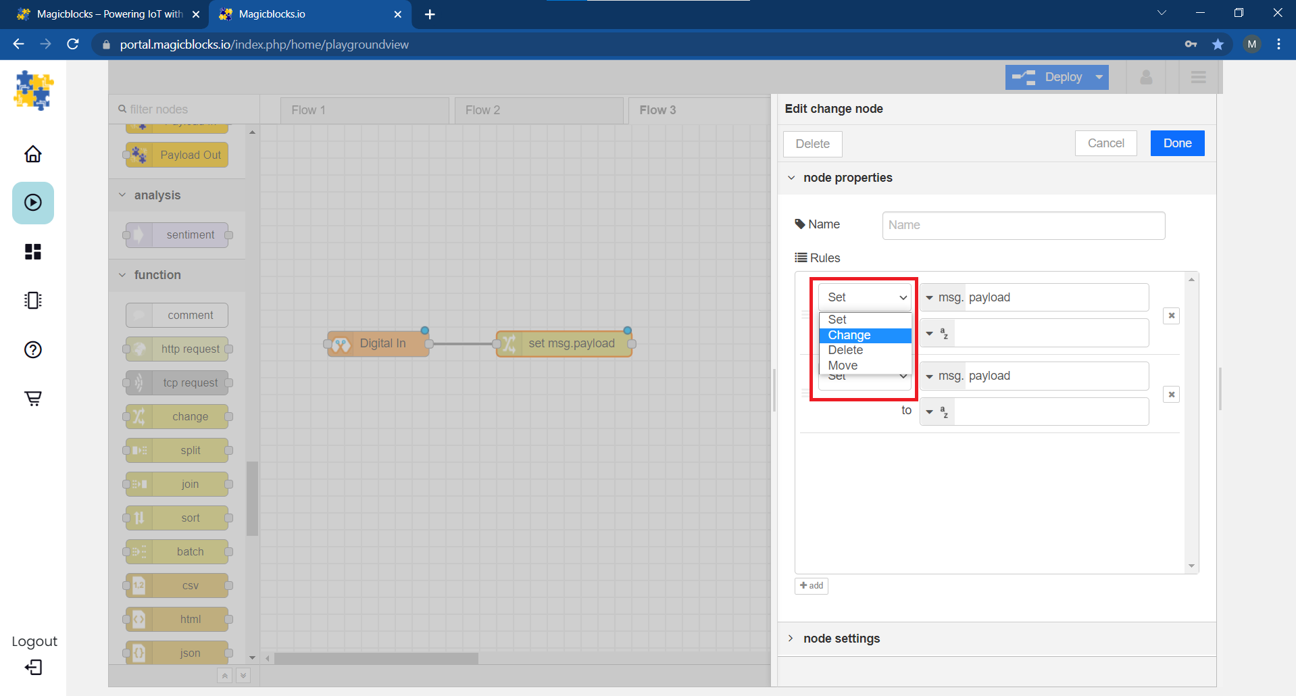1296x696 pixels.
Task: Collapse the node properties section
Action: tap(791, 177)
